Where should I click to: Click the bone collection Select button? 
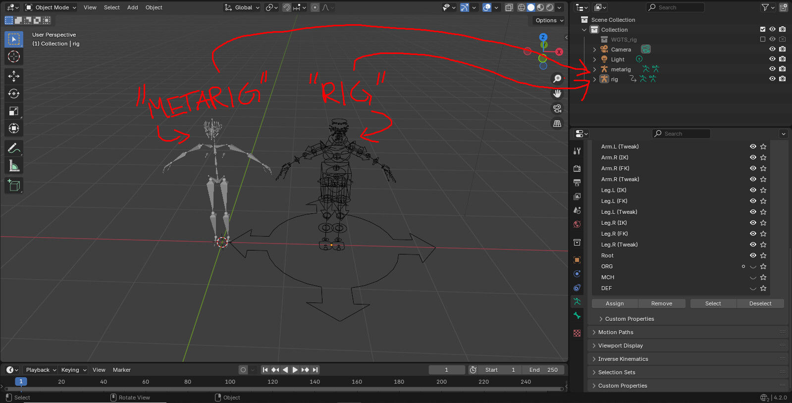click(713, 303)
